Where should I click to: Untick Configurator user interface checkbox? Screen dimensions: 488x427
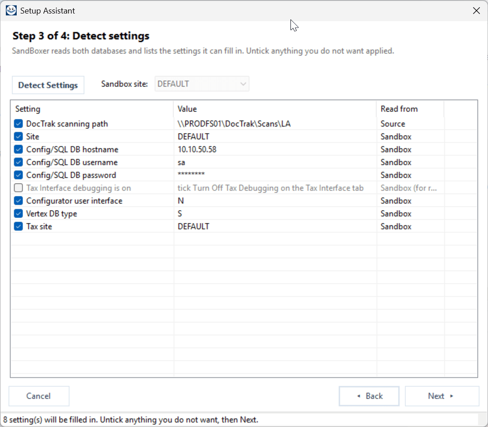[x=18, y=201]
